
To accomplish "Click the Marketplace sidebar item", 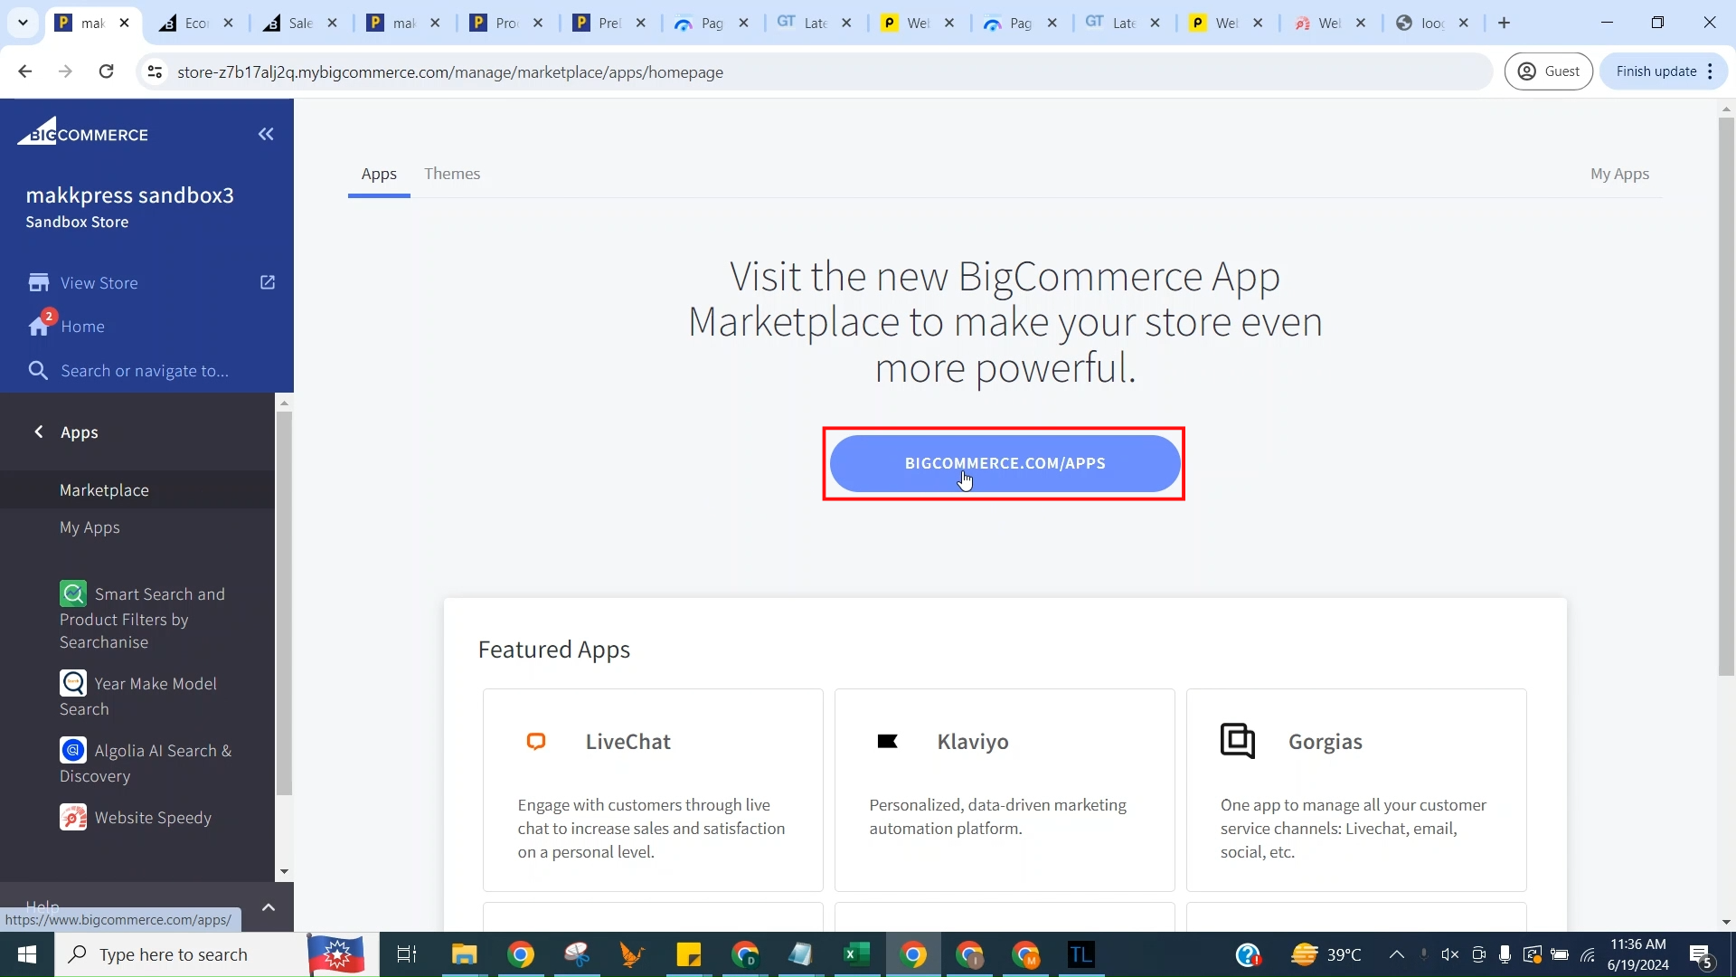I will (104, 489).
